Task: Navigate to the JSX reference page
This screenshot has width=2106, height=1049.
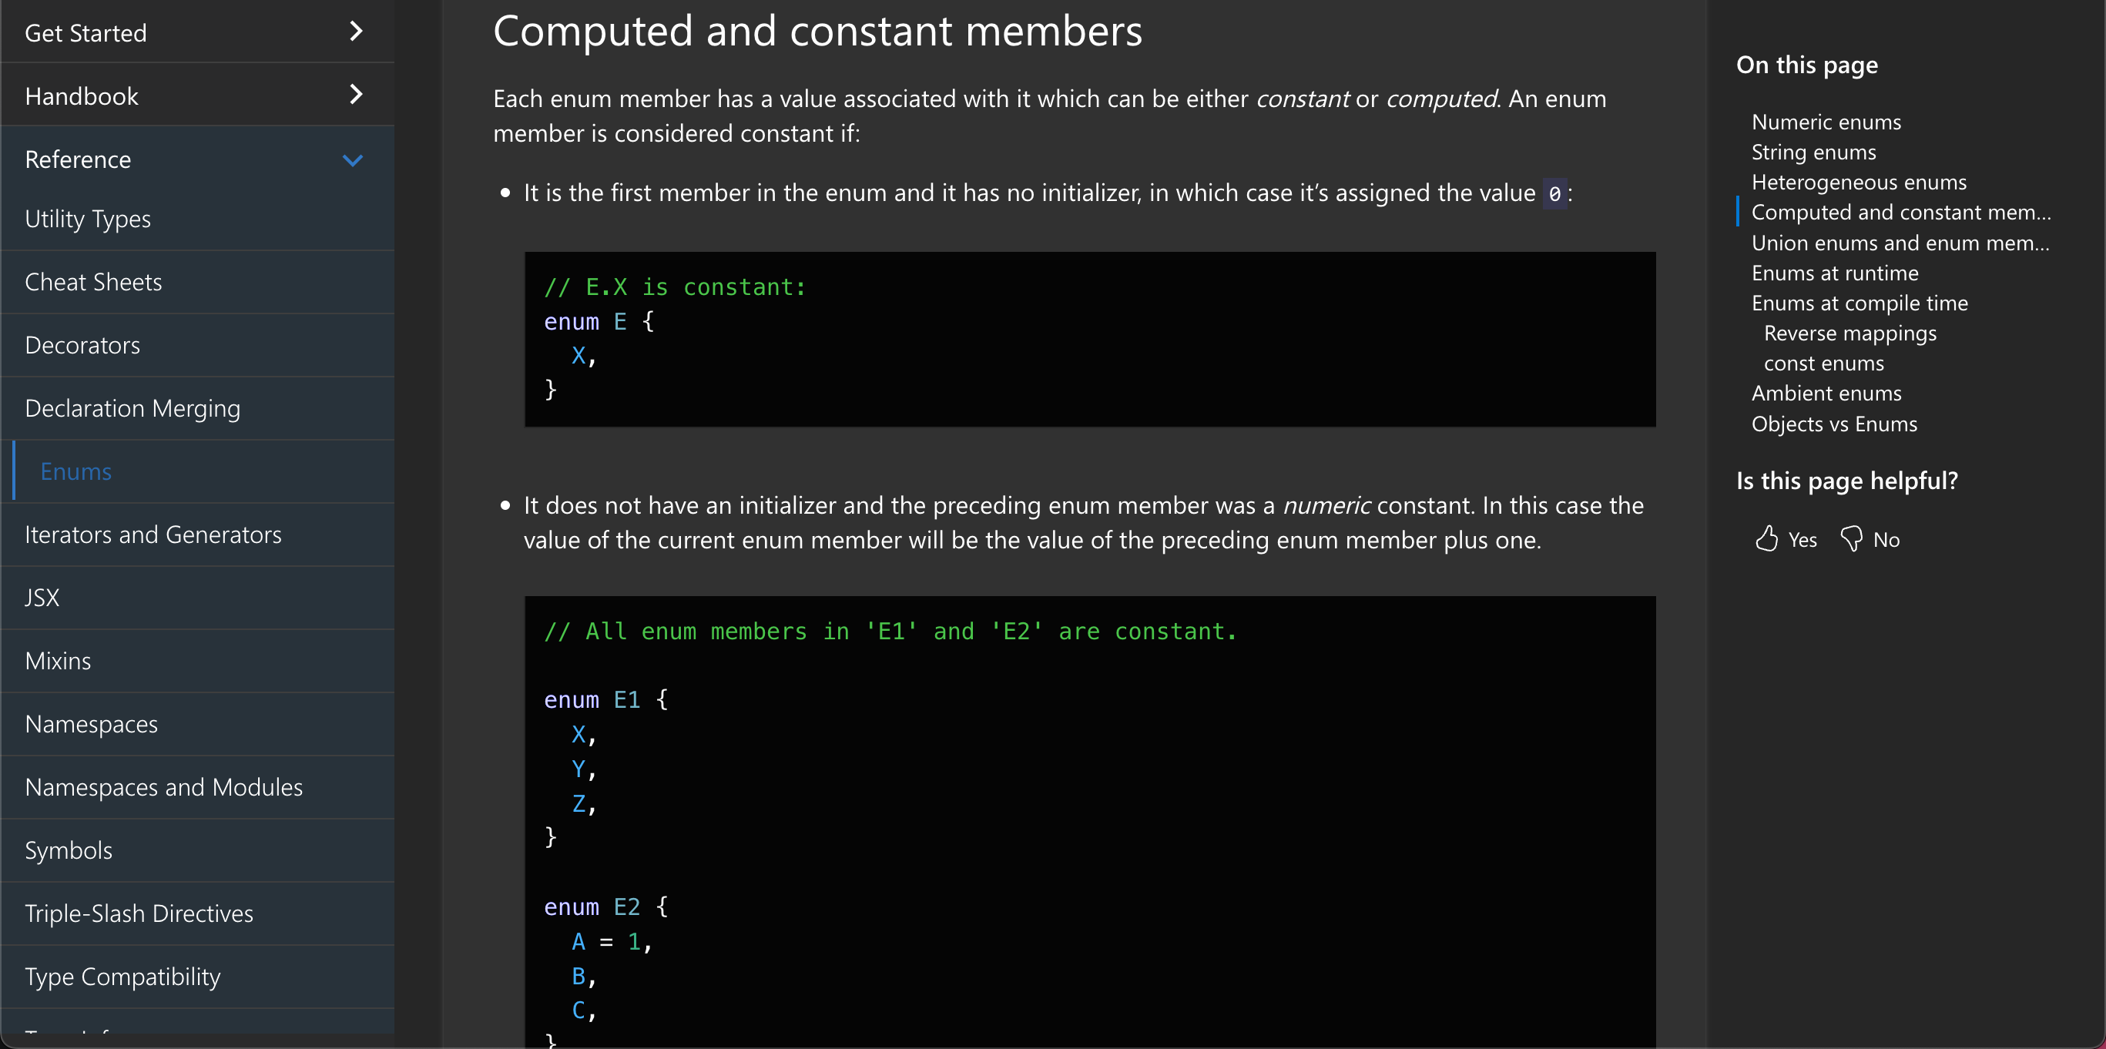Action: [x=42, y=598]
